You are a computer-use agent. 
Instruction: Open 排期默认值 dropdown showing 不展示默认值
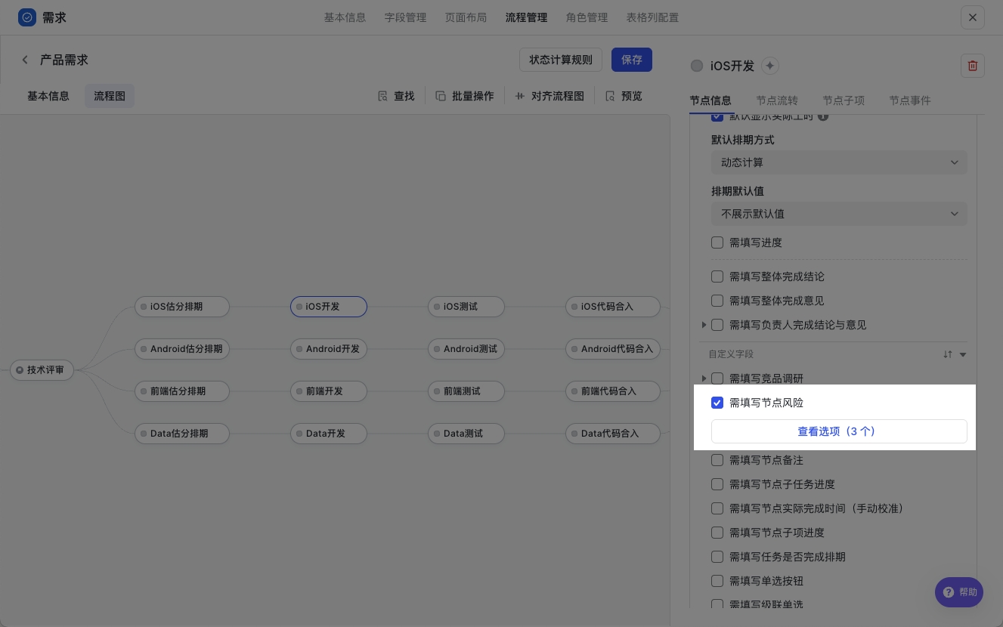tap(839, 214)
